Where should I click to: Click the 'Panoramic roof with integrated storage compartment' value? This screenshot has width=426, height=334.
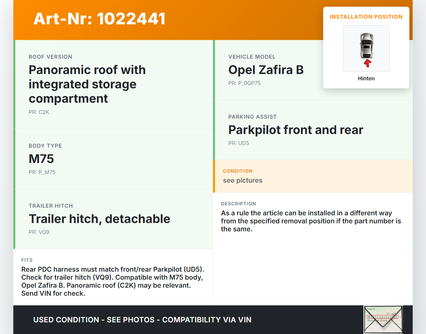(x=87, y=84)
